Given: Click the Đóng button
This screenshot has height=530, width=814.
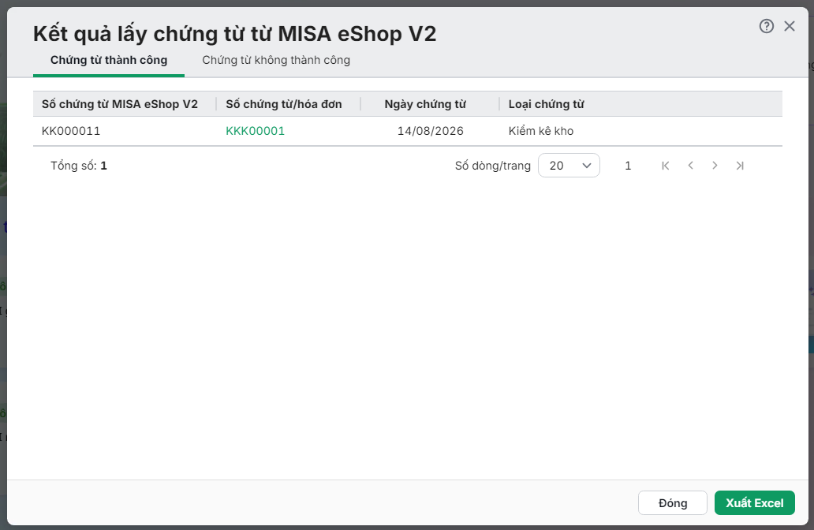Looking at the screenshot, I should [x=673, y=503].
